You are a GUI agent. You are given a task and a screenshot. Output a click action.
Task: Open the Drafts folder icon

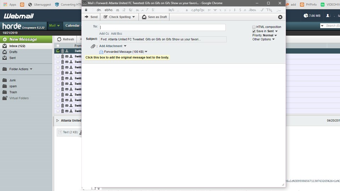click(5, 52)
